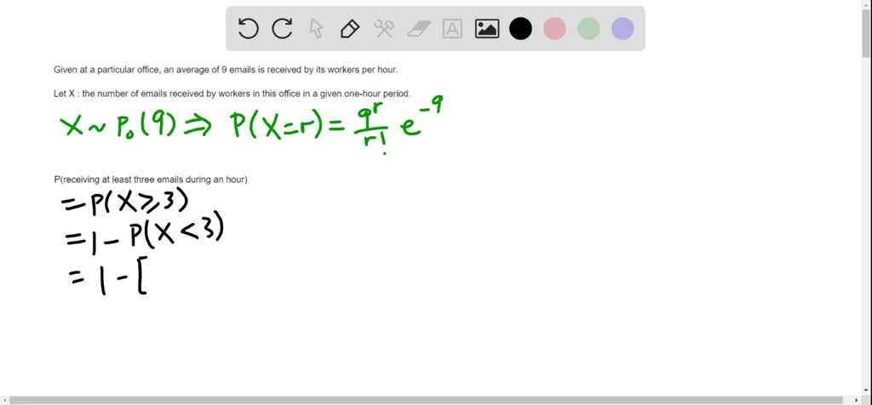Image resolution: width=872 pixels, height=405 pixels.
Task: Select the pen drawing tool
Action: point(349,29)
